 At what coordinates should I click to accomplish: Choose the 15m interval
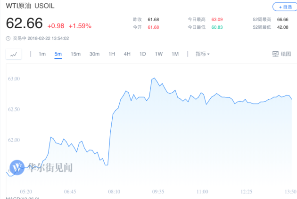point(75,54)
